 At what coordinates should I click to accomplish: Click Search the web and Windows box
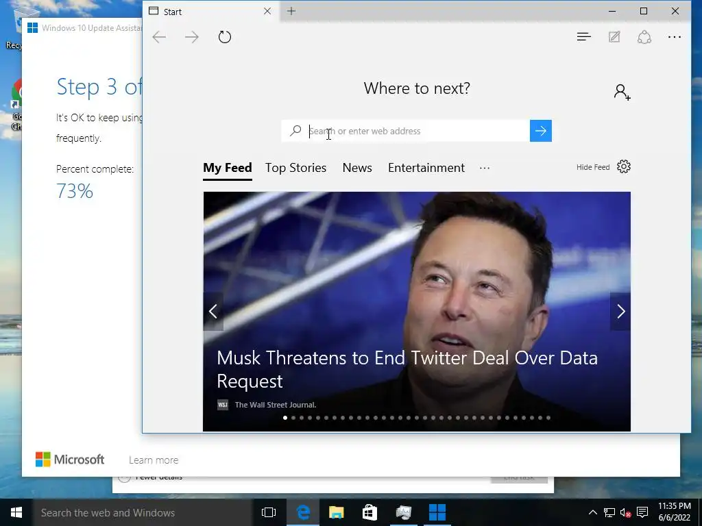[143, 512]
